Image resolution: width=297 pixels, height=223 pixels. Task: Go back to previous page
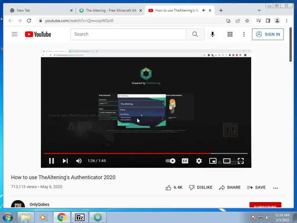pyautogui.click(x=10, y=21)
